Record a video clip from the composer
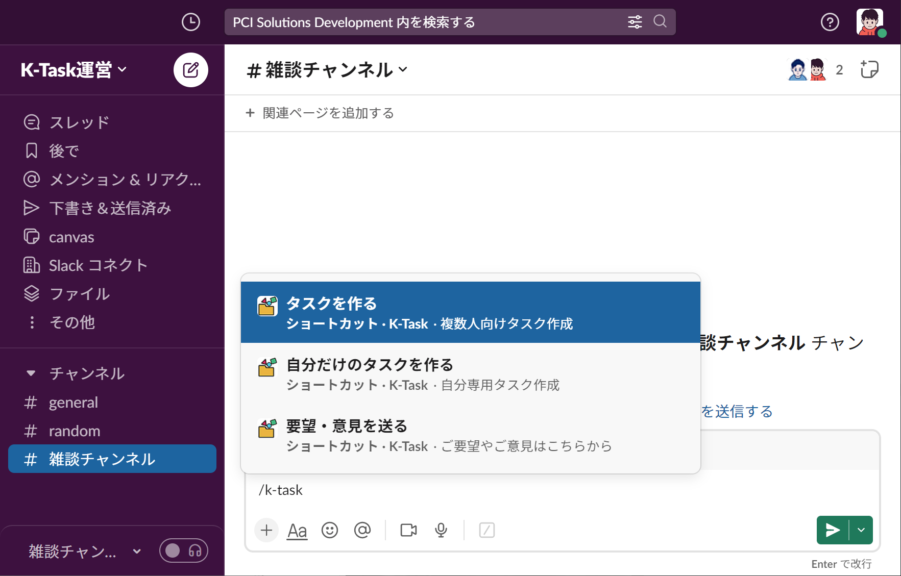This screenshot has width=901, height=576. point(408,530)
